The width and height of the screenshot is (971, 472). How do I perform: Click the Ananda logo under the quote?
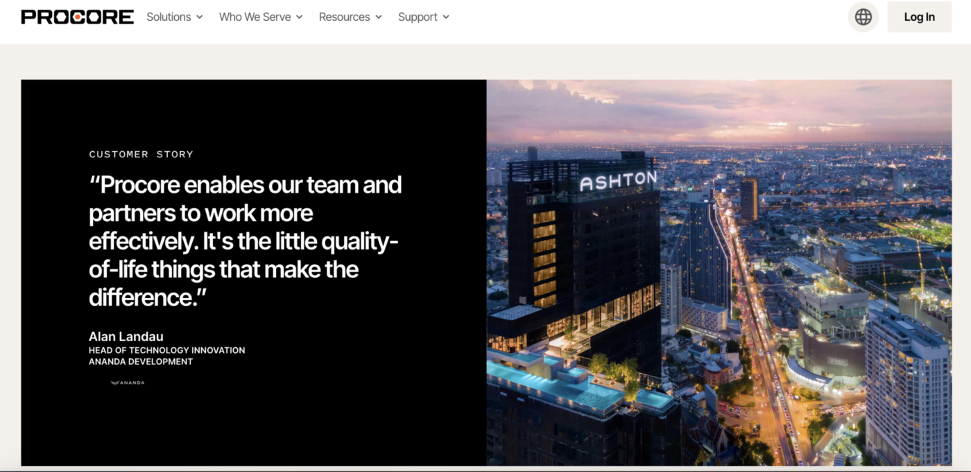pyautogui.click(x=128, y=383)
